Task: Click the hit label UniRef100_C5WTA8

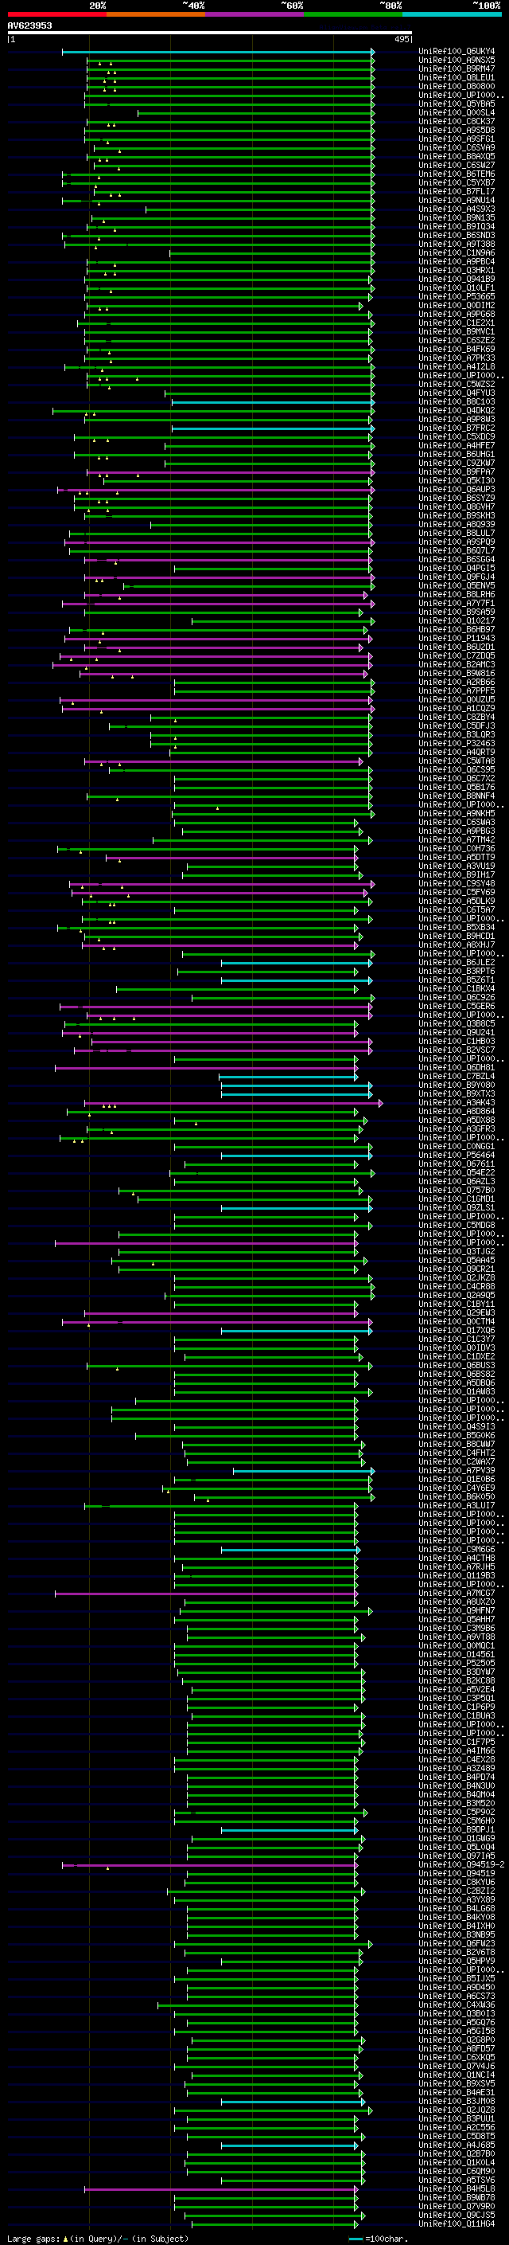Action: pos(457,761)
